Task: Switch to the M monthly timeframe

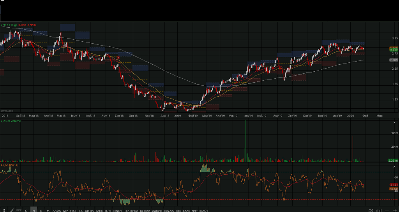Action: click(x=48, y=210)
